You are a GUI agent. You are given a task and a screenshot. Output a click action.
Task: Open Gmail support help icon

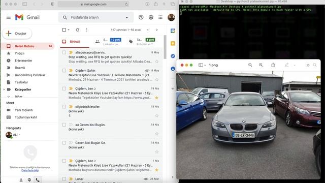pos(141,17)
